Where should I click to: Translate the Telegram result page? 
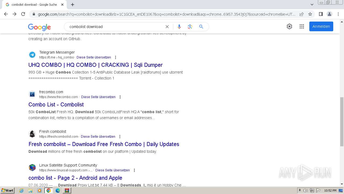pos(94,57)
